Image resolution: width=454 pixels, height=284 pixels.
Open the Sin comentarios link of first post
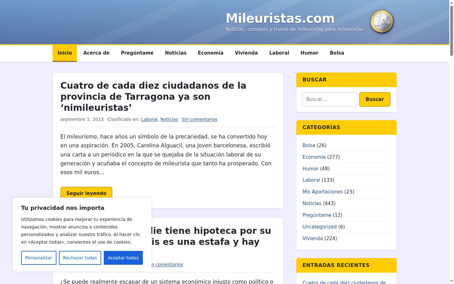200,119
